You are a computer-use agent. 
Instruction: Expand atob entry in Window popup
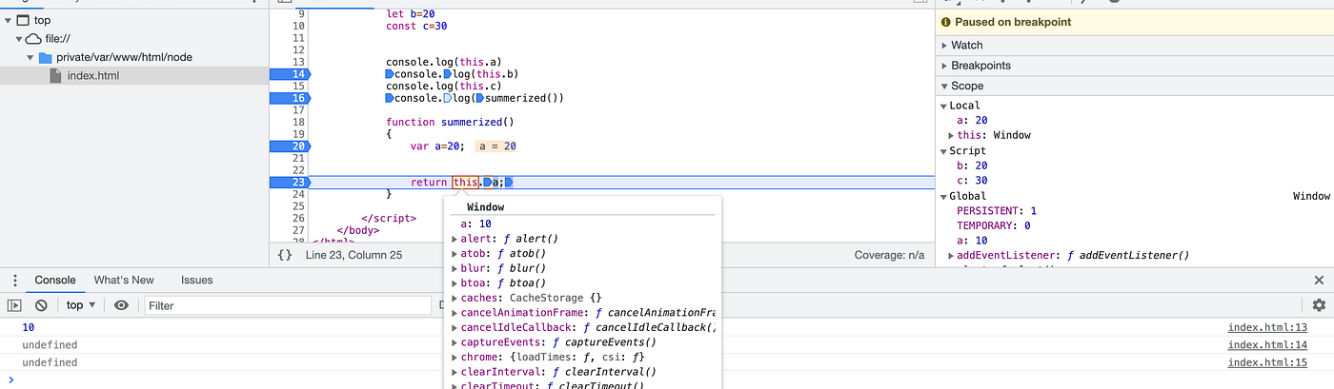455,254
